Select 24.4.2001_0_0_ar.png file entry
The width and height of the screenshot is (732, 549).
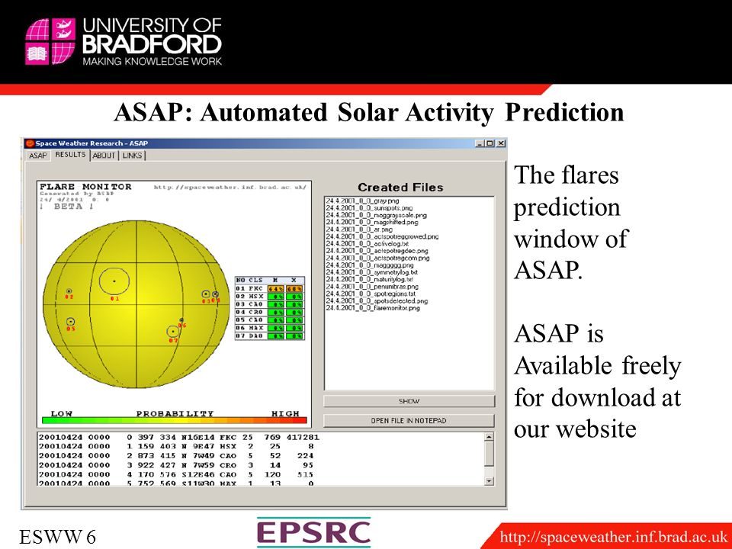[x=359, y=230]
